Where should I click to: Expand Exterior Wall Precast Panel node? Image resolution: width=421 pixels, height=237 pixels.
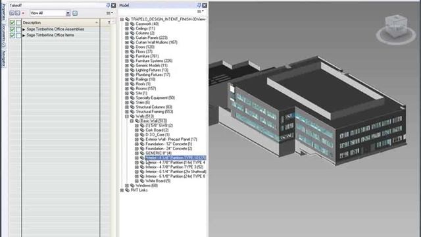coord(137,140)
